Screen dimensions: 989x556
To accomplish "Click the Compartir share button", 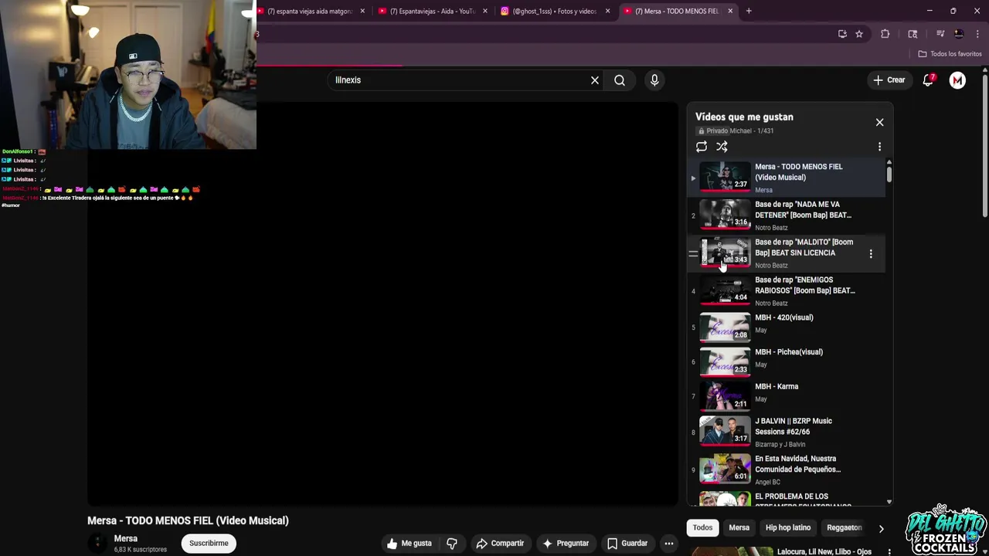I will 500,543.
